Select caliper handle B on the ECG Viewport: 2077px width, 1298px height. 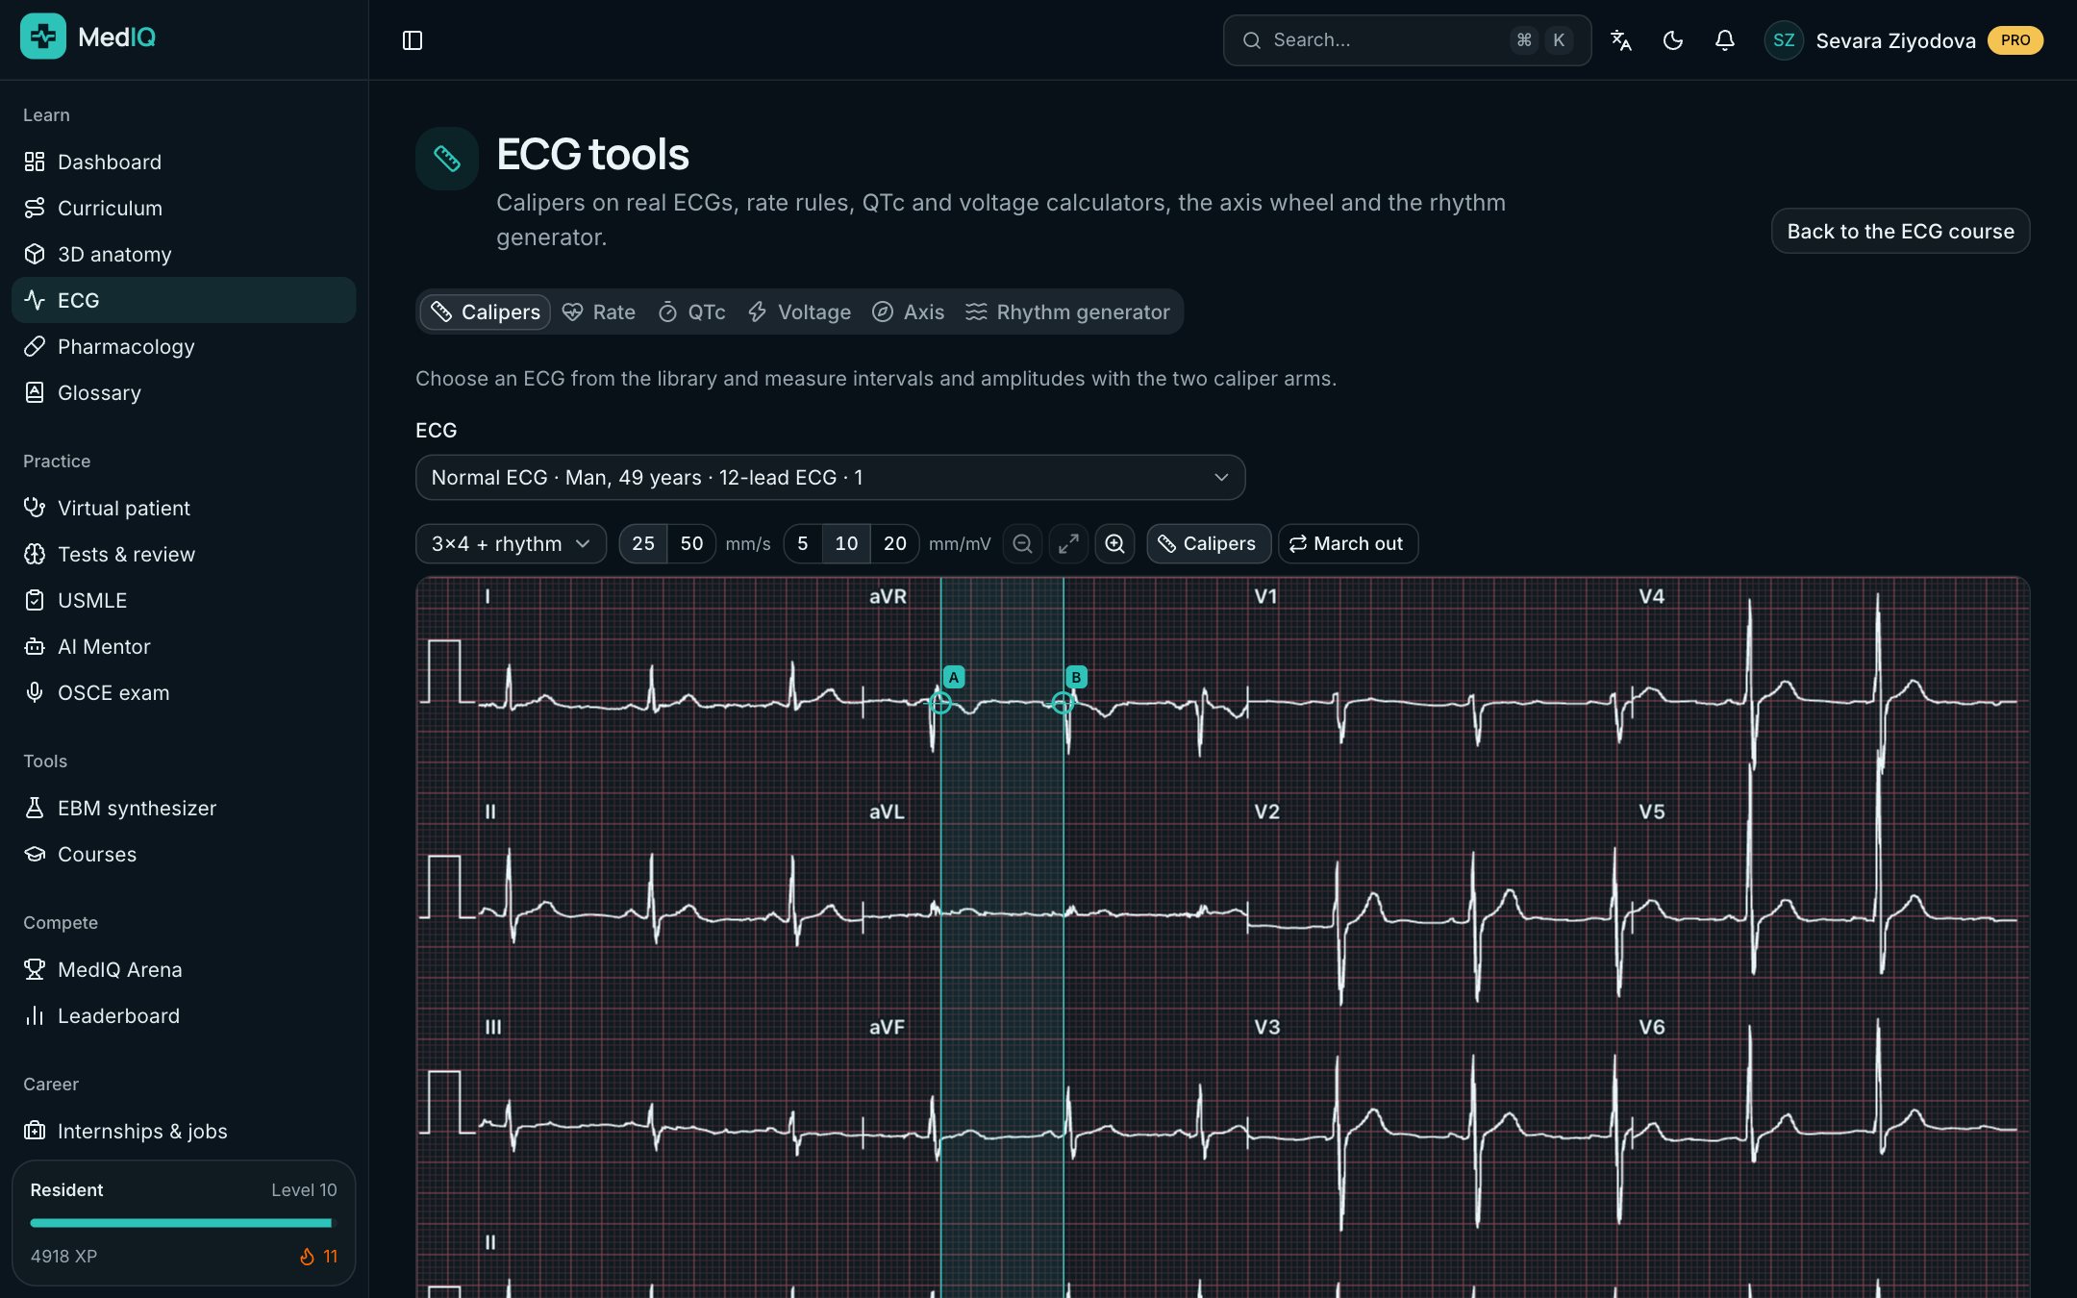pyautogui.click(x=1063, y=703)
